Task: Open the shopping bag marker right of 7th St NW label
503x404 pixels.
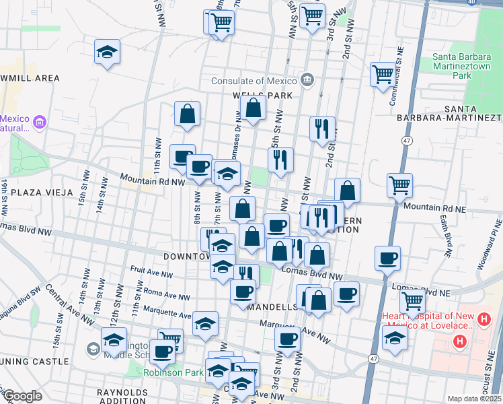Action: [243, 209]
